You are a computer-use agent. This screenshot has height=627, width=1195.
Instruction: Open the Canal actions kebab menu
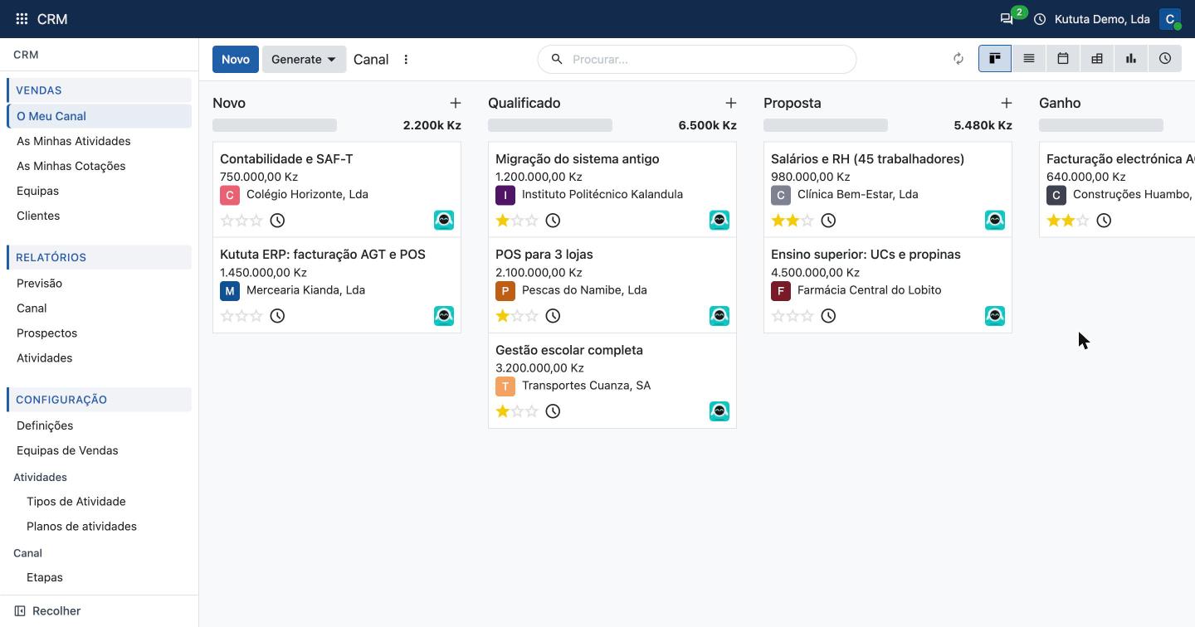tap(406, 60)
